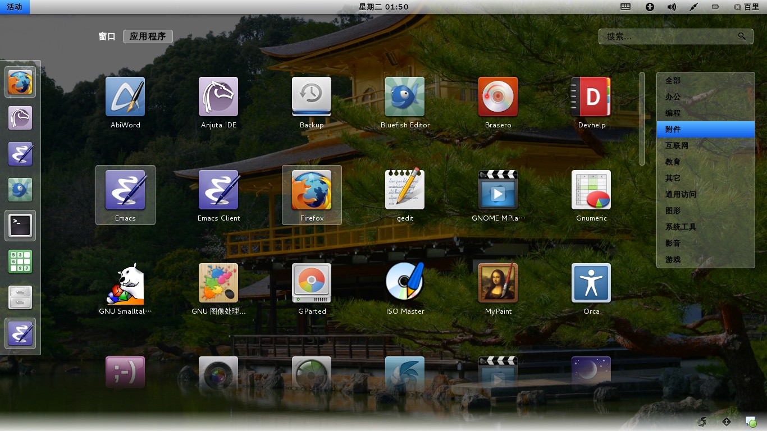767x431 pixels.
Task: Select the 编程 category
Action: pos(706,113)
